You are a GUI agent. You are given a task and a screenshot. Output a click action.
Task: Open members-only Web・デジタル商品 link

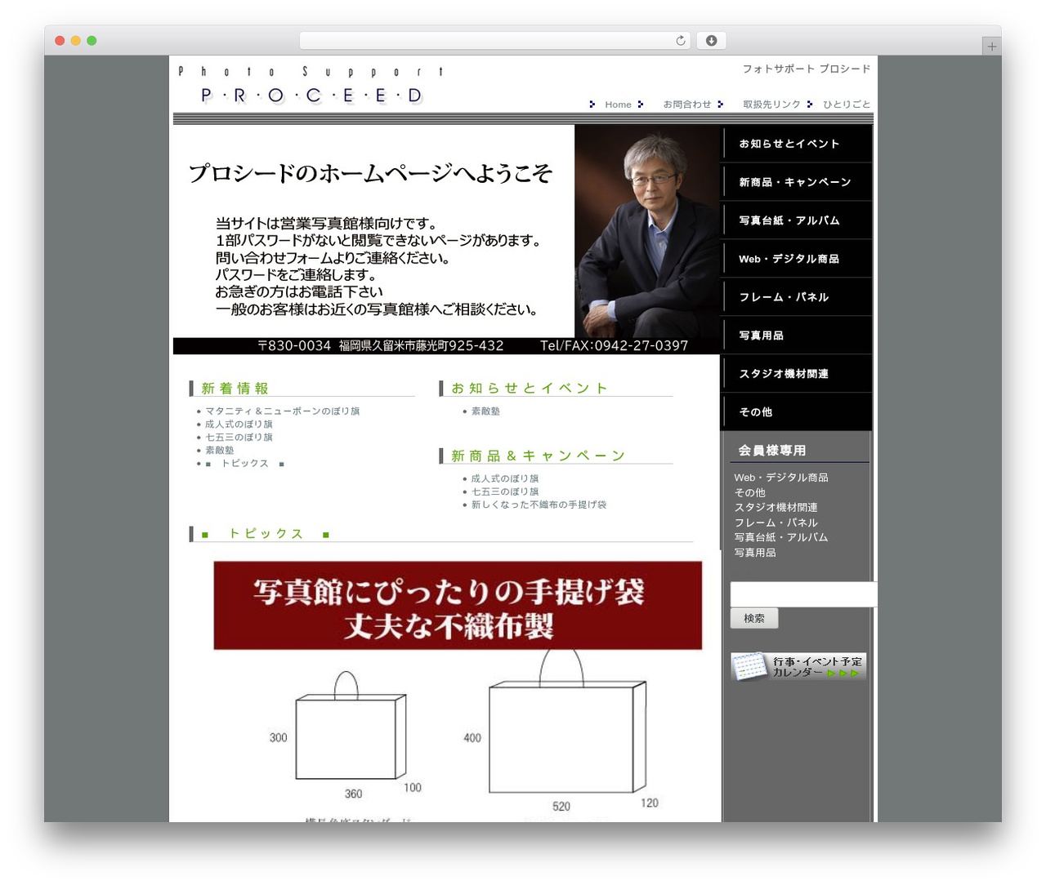[x=780, y=478]
